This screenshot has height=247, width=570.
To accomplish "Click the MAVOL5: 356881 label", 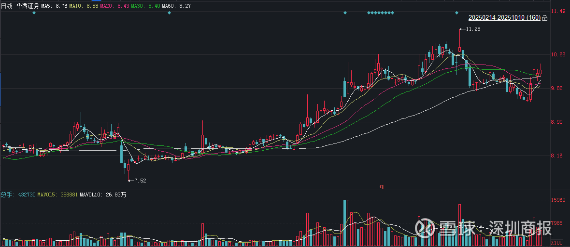I will (57, 195).
